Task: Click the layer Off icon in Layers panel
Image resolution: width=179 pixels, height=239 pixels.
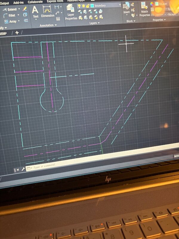Action: click(x=80, y=12)
